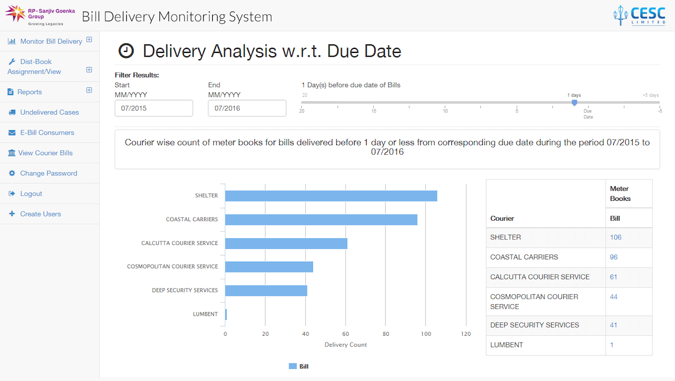675x381 pixels.
Task: Click the envelope icon beside E-Bill Consumers
Action: (11, 132)
